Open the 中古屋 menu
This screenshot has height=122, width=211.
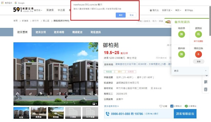[x=61, y=10]
